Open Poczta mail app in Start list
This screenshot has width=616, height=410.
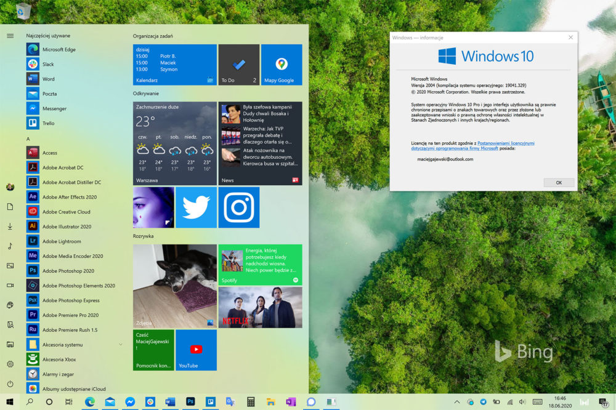click(x=75, y=94)
